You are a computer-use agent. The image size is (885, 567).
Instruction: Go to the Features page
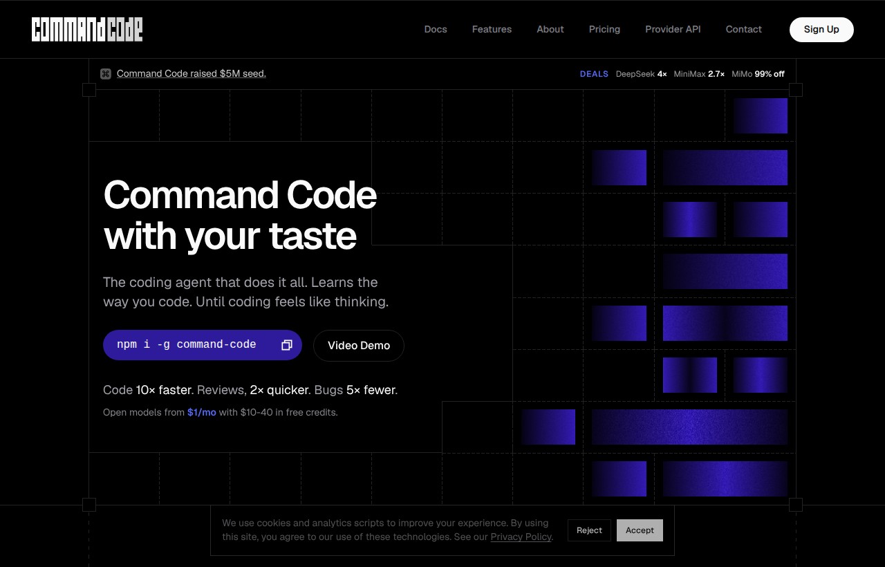pos(492,29)
